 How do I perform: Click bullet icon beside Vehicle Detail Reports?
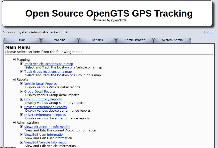click(x=22, y=84)
